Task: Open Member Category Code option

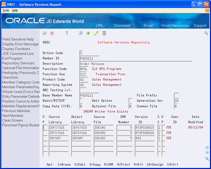Action: coord(21,82)
